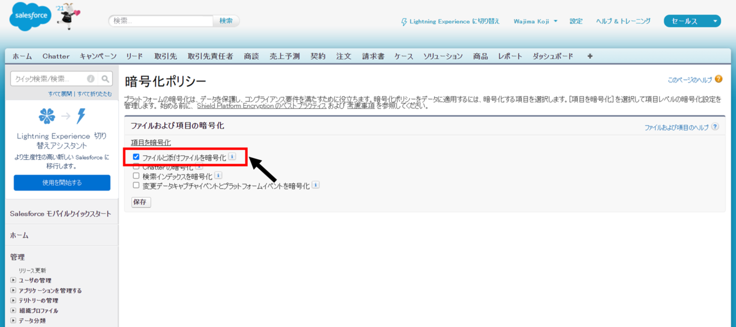This screenshot has width=736, height=327.
Task: Open the ケース tab
Action: click(x=404, y=56)
